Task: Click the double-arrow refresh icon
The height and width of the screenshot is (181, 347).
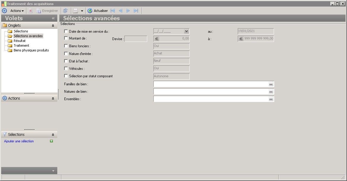Action: [65, 11]
